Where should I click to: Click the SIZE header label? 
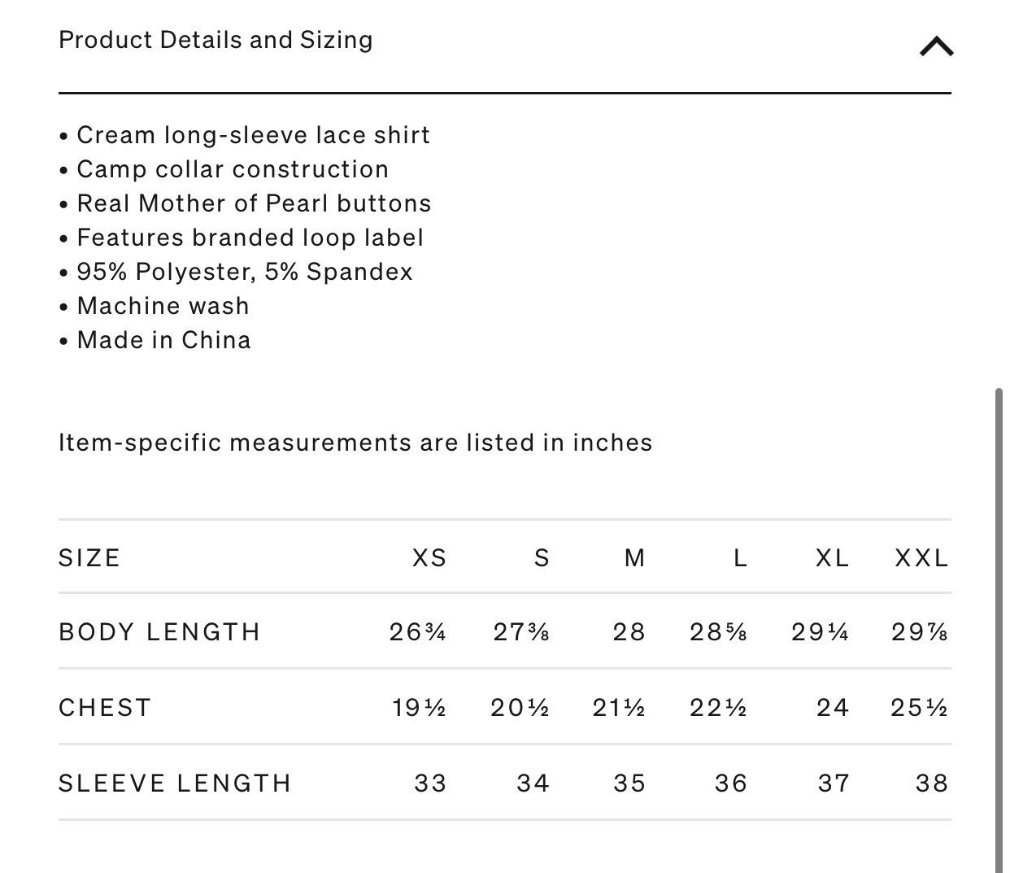pyautogui.click(x=89, y=558)
